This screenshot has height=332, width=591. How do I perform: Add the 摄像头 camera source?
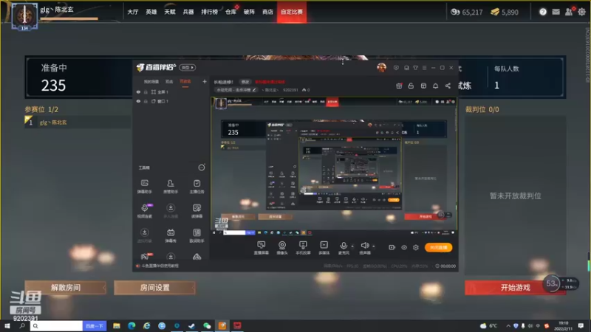282,248
